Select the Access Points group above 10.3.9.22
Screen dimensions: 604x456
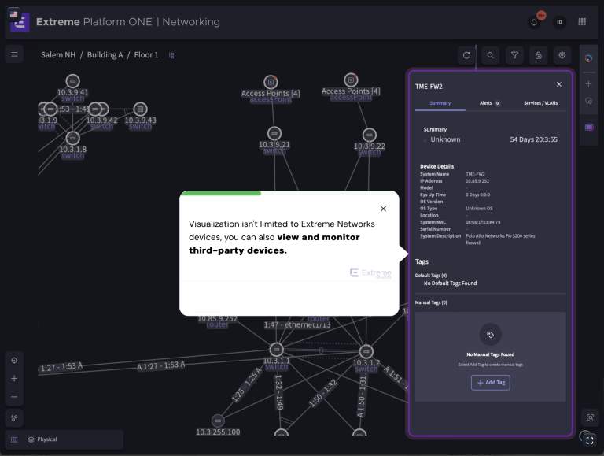(351, 80)
